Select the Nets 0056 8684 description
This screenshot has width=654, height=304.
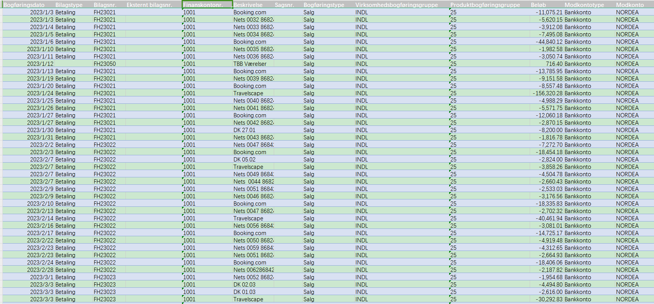point(253,226)
